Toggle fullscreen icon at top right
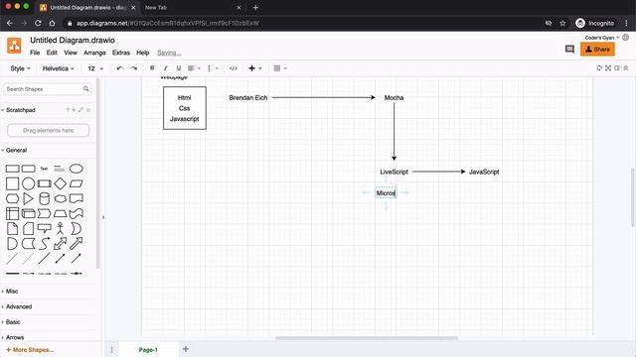The height and width of the screenshot is (357, 636). (608, 68)
